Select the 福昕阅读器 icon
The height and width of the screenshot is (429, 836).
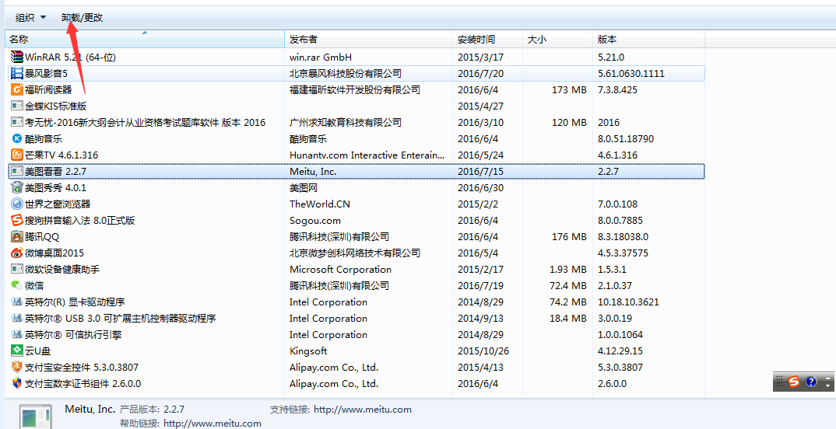click(17, 90)
